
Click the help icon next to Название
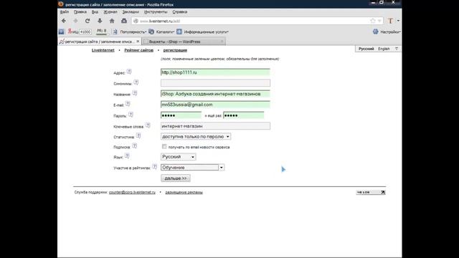click(x=134, y=93)
